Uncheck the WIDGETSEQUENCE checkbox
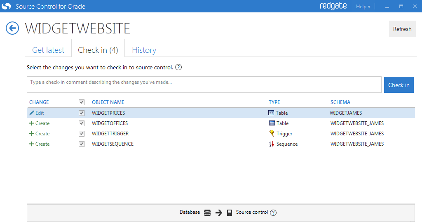Viewport: 422px width, 222px height. point(82,144)
